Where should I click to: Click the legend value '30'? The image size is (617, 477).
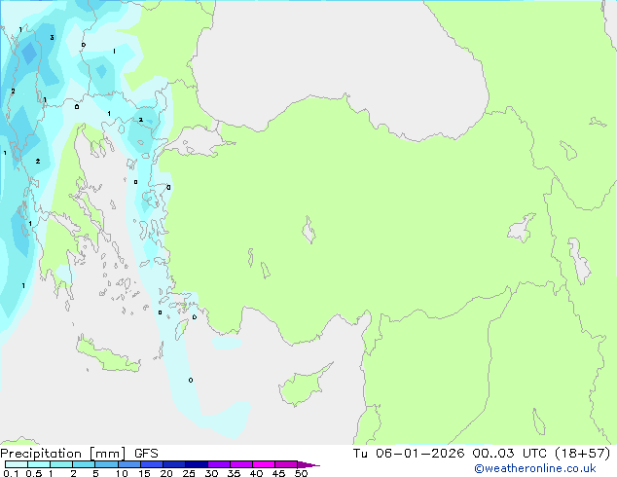[x=211, y=473]
